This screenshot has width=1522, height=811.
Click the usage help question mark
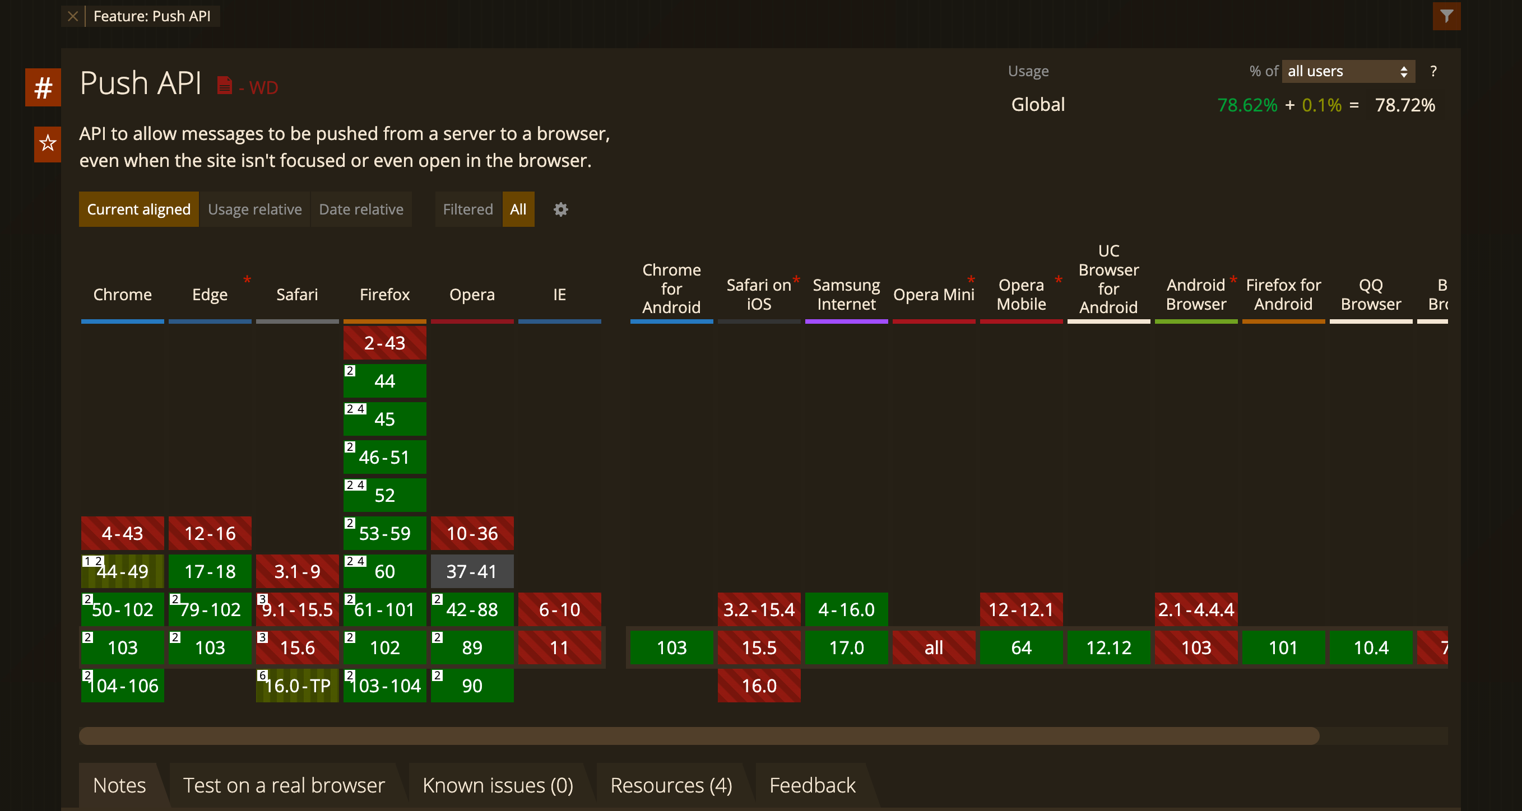(1433, 72)
